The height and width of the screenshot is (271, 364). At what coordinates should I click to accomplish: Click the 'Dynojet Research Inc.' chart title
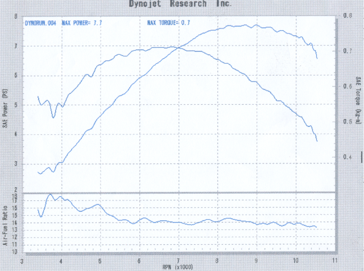180,4
